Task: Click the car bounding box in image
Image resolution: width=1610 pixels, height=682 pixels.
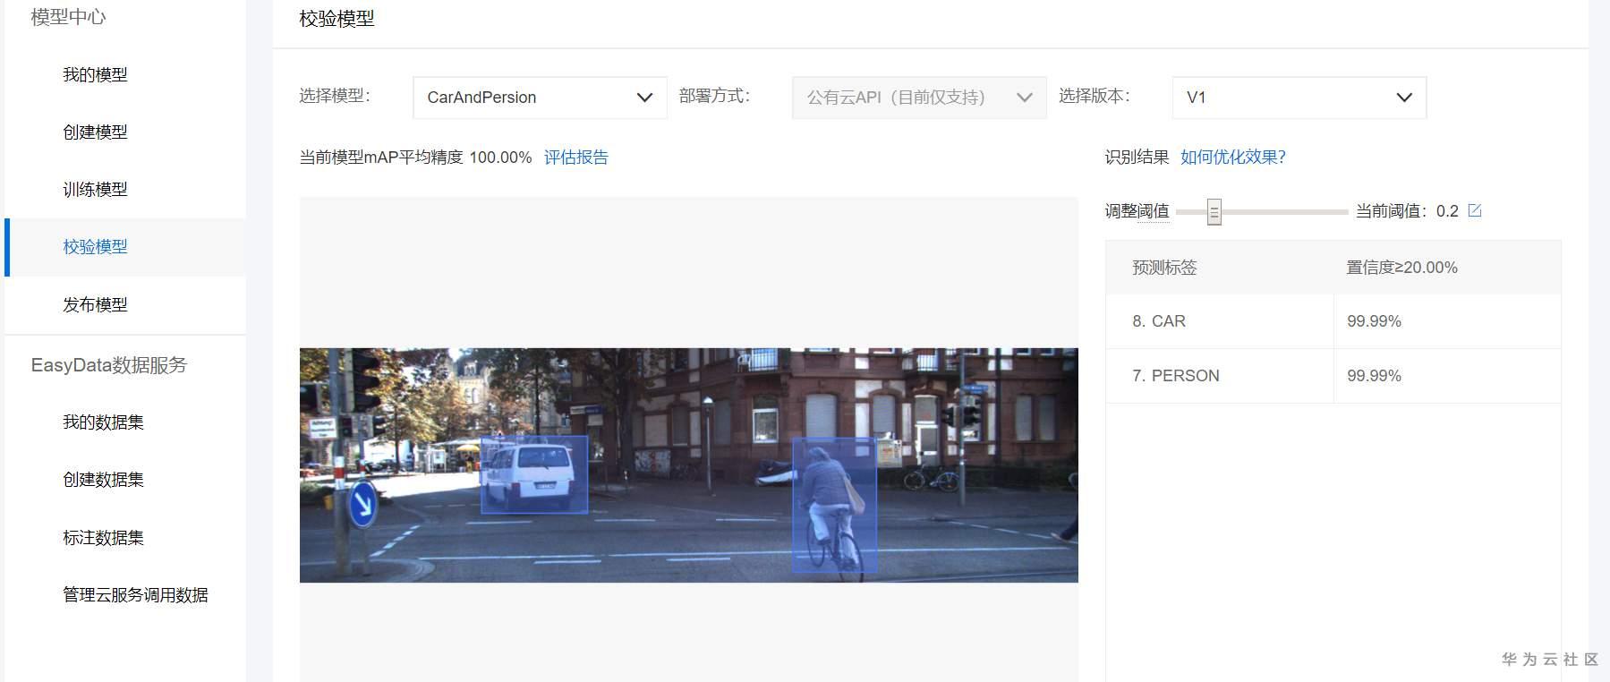Action: (534, 474)
